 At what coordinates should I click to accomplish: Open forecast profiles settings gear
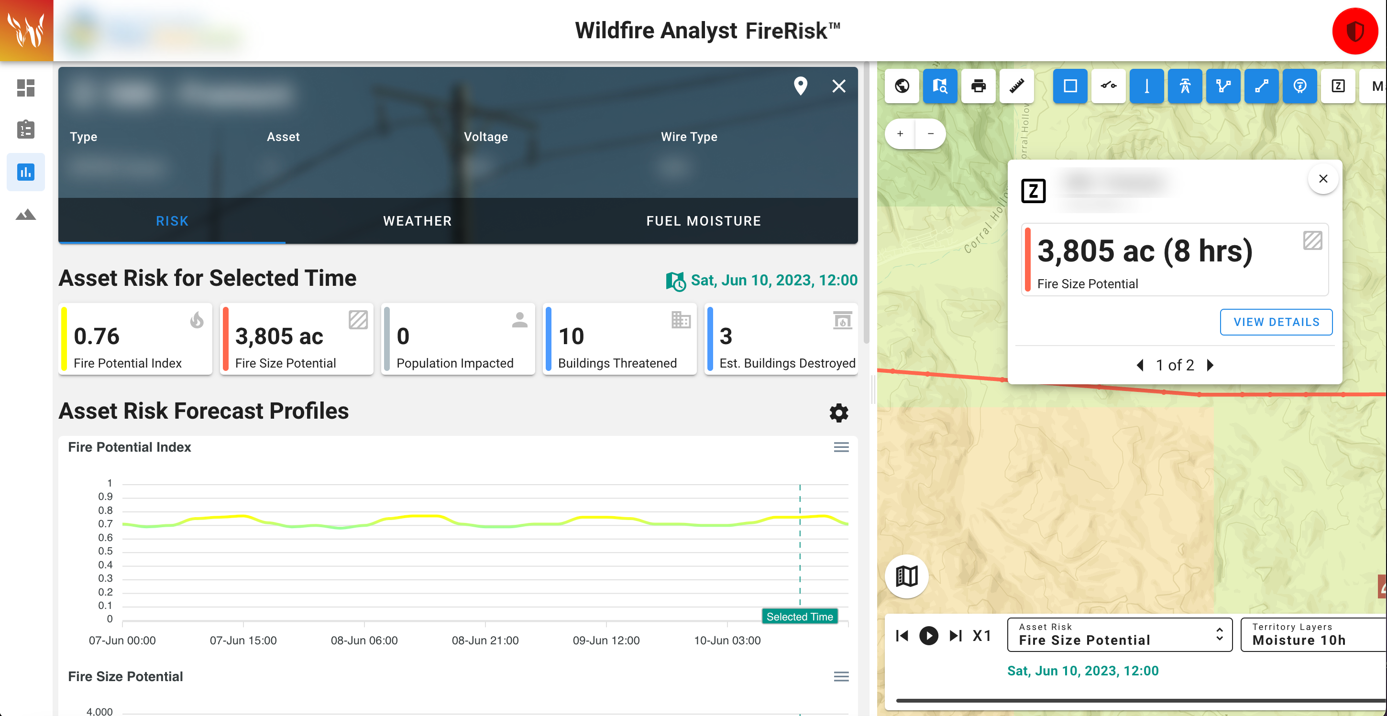[x=838, y=412]
